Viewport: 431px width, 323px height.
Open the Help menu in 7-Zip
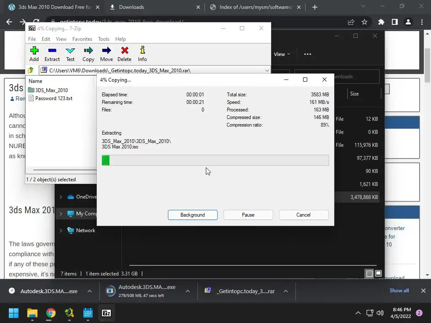pos(120,39)
